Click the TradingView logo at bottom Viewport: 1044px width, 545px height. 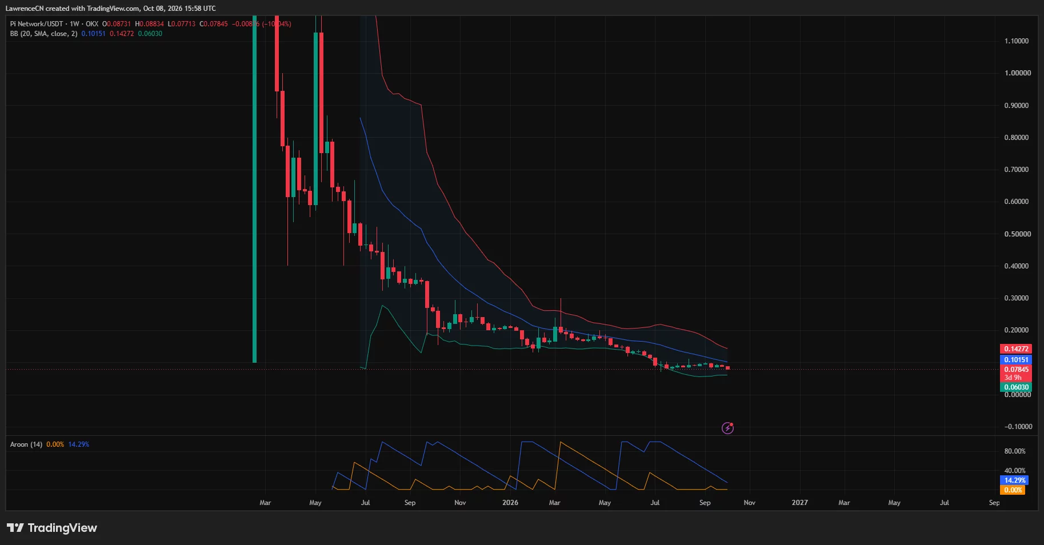point(52,528)
